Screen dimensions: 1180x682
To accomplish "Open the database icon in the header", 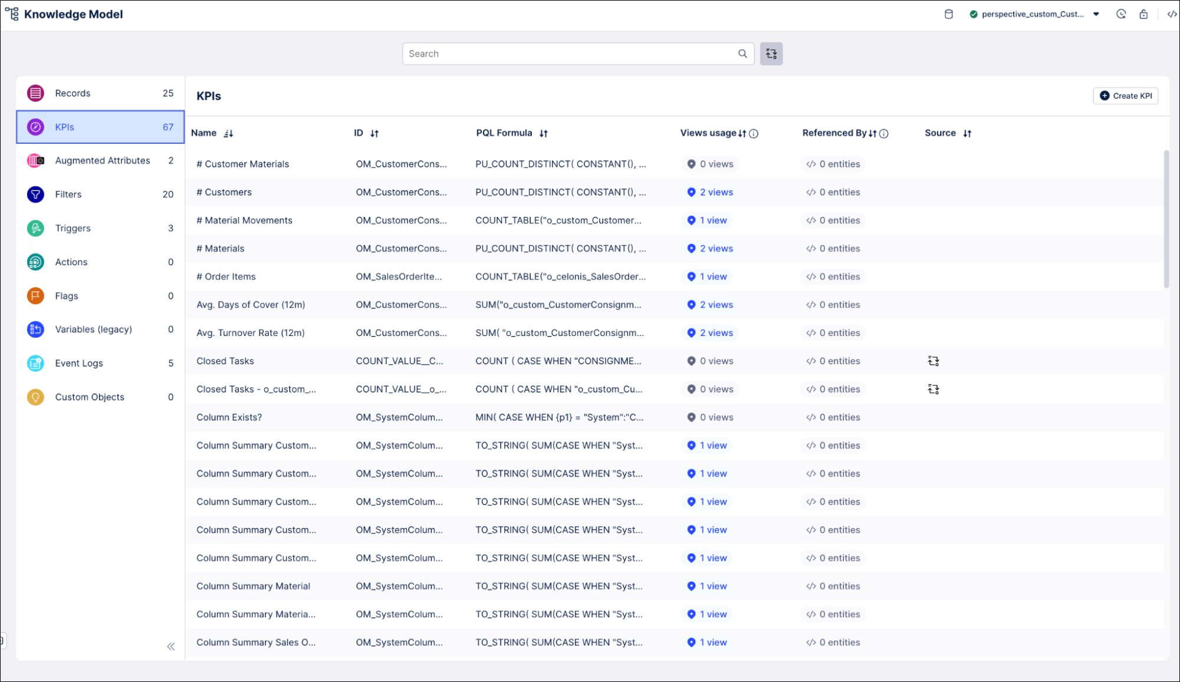I will click(948, 14).
